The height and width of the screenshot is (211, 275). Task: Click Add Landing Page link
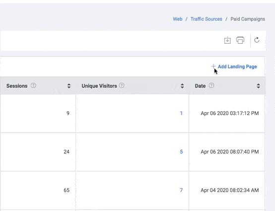point(237,67)
